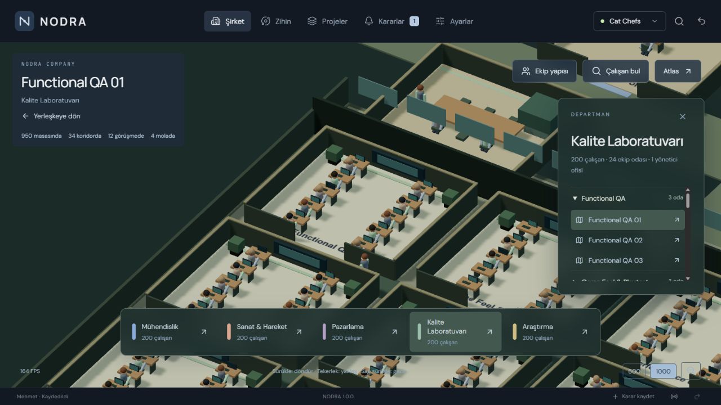721x405 pixels.
Task: Collapse the Functional QA group
Action: [627, 198]
